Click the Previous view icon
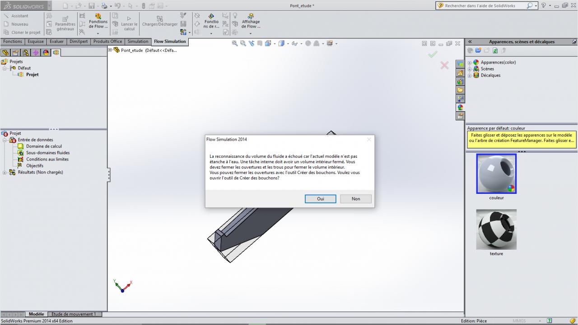Image resolution: width=578 pixels, height=325 pixels. pyautogui.click(x=252, y=43)
